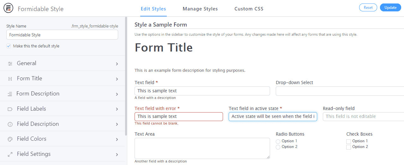Screen dimensions: 404x165
Task: Click the Read-only field input
Action: tap(363, 117)
